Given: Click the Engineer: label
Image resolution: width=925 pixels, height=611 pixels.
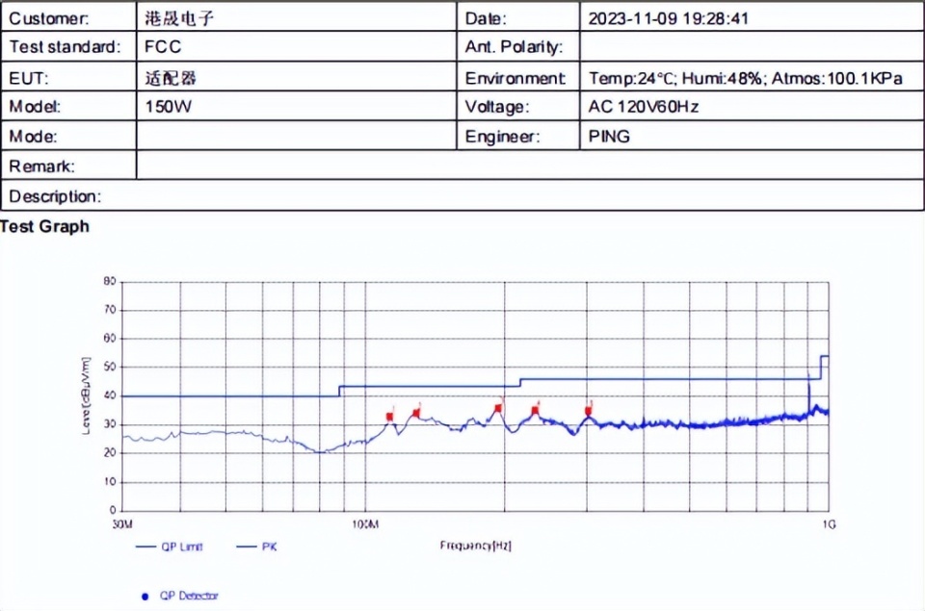Looking at the screenshot, I should (x=502, y=137).
